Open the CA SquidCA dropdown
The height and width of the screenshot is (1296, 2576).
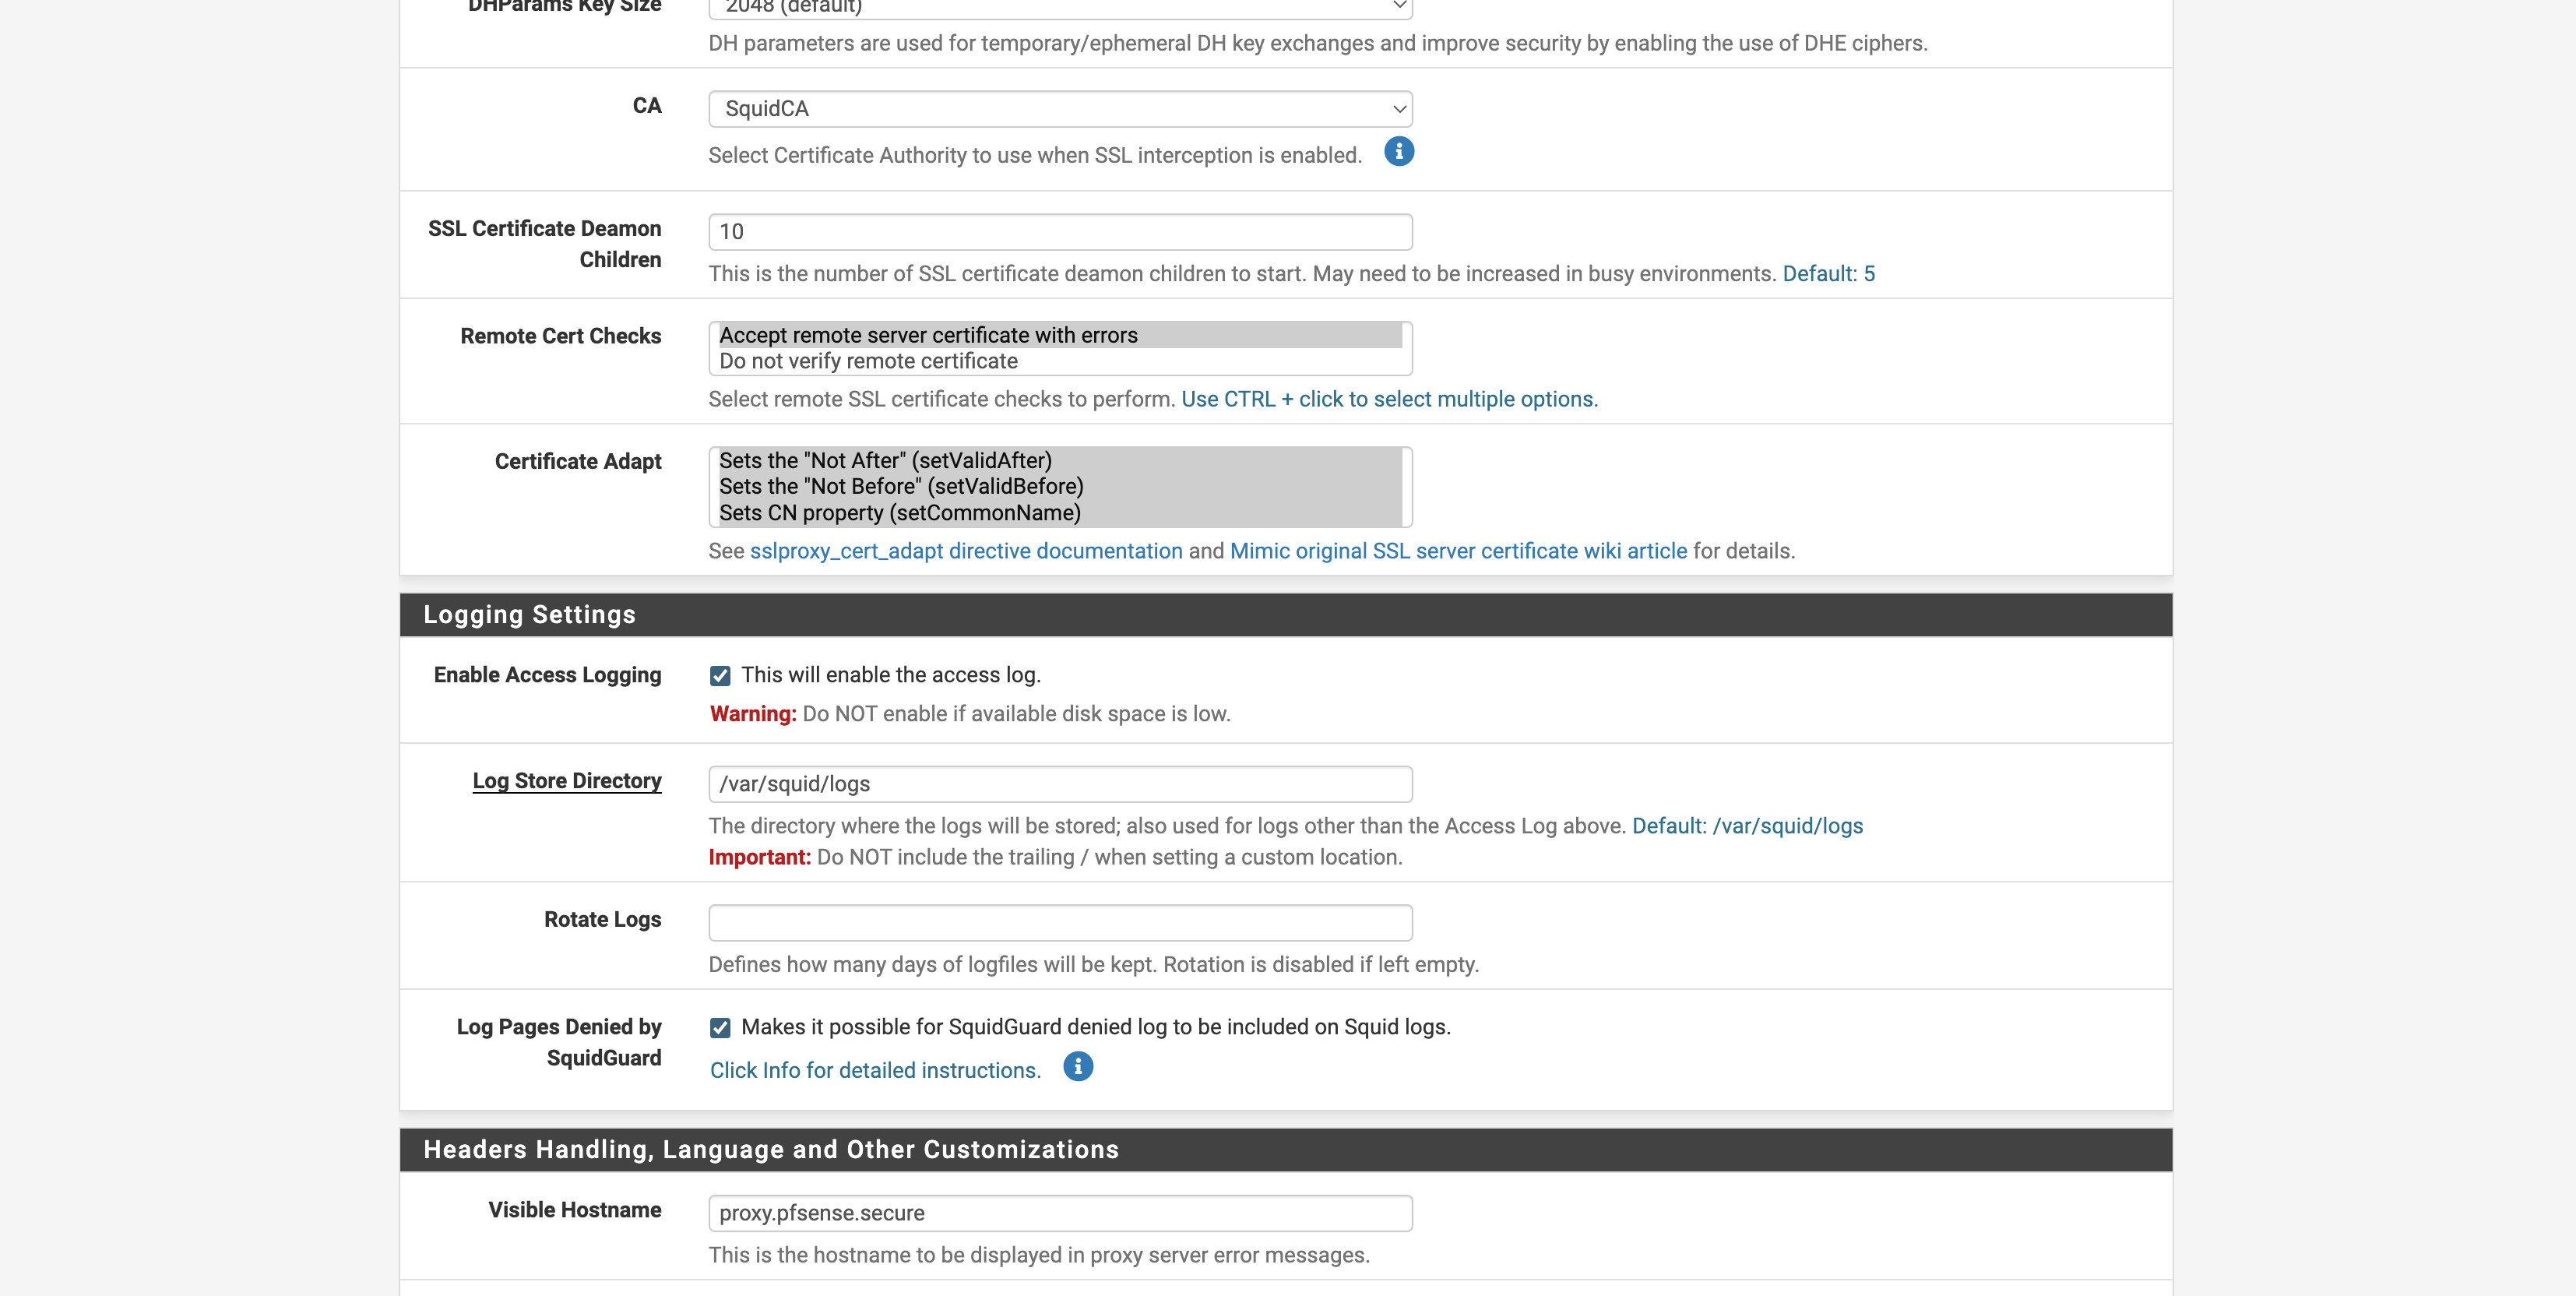1060,109
